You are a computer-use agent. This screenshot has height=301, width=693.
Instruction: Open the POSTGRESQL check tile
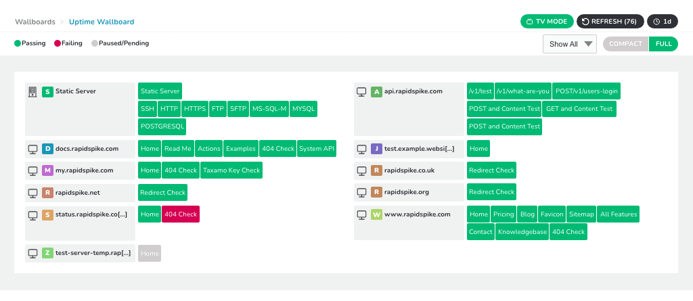pyautogui.click(x=162, y=126)
